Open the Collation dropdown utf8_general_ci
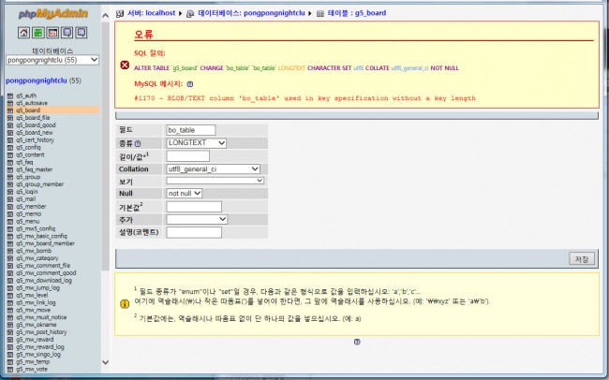The height and width of the screenshot is (380, 609). click(x=214, y=168)
